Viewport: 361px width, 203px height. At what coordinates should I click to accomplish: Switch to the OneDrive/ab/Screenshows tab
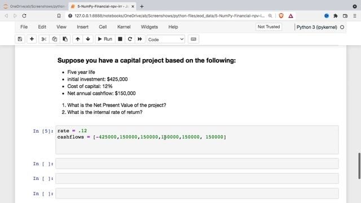(34, 6)
